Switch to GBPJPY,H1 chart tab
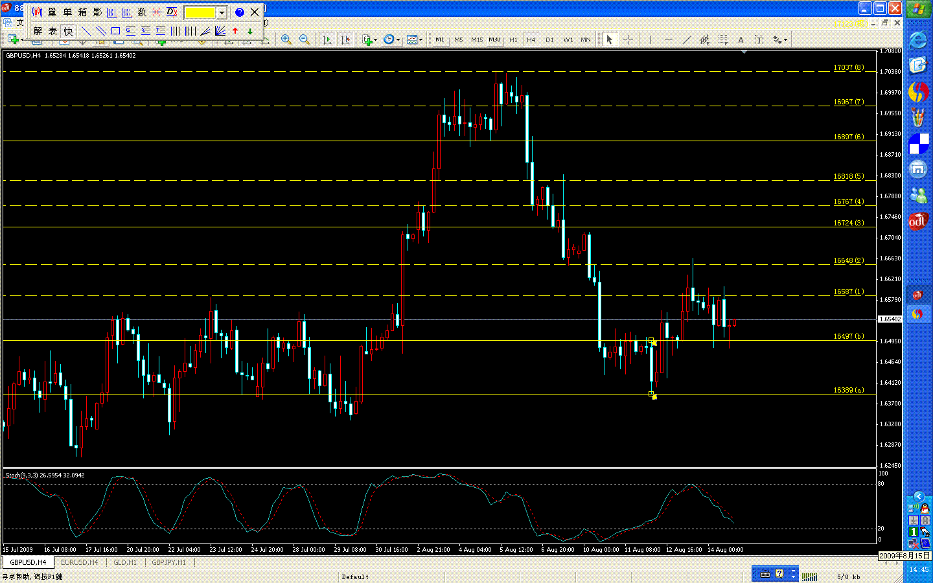 pos(168,562)
